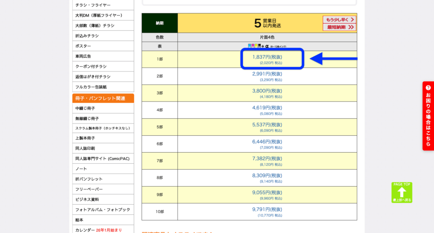Open ビジネス資料 in the sidebar

[103, 199]
